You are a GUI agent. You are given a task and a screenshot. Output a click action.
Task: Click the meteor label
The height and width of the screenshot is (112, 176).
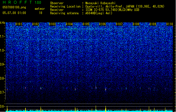40,9
